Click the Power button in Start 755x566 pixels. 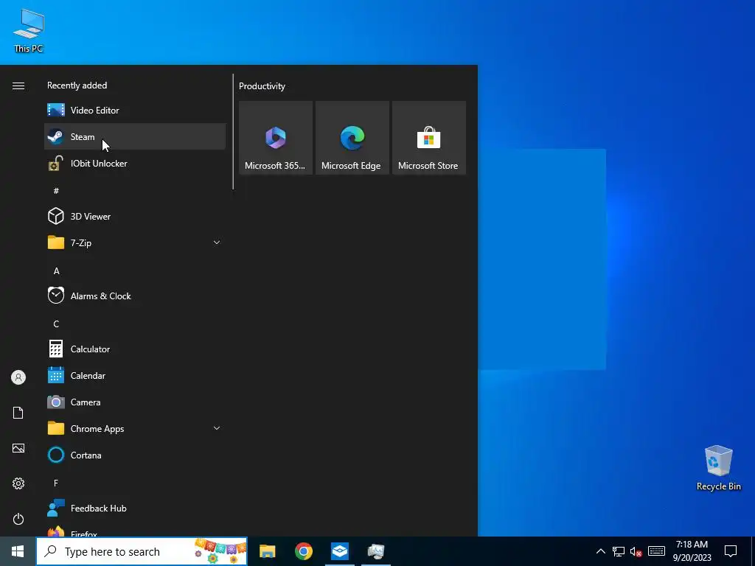pos(18,519)
